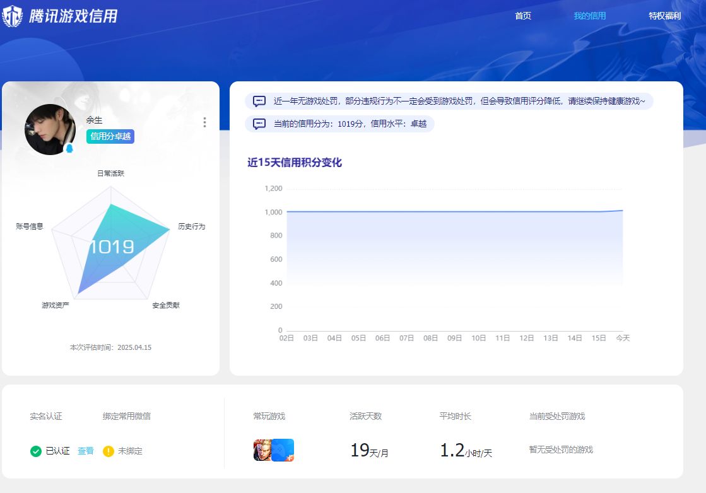Go to the 特权福利 nav item
Screen dimensions: 706x493
pos(664,16)
